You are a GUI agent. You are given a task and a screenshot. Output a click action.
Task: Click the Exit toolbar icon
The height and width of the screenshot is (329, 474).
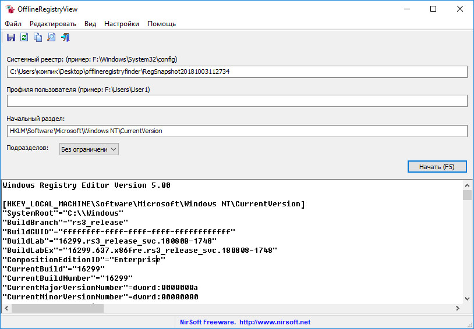click(65, 37)
